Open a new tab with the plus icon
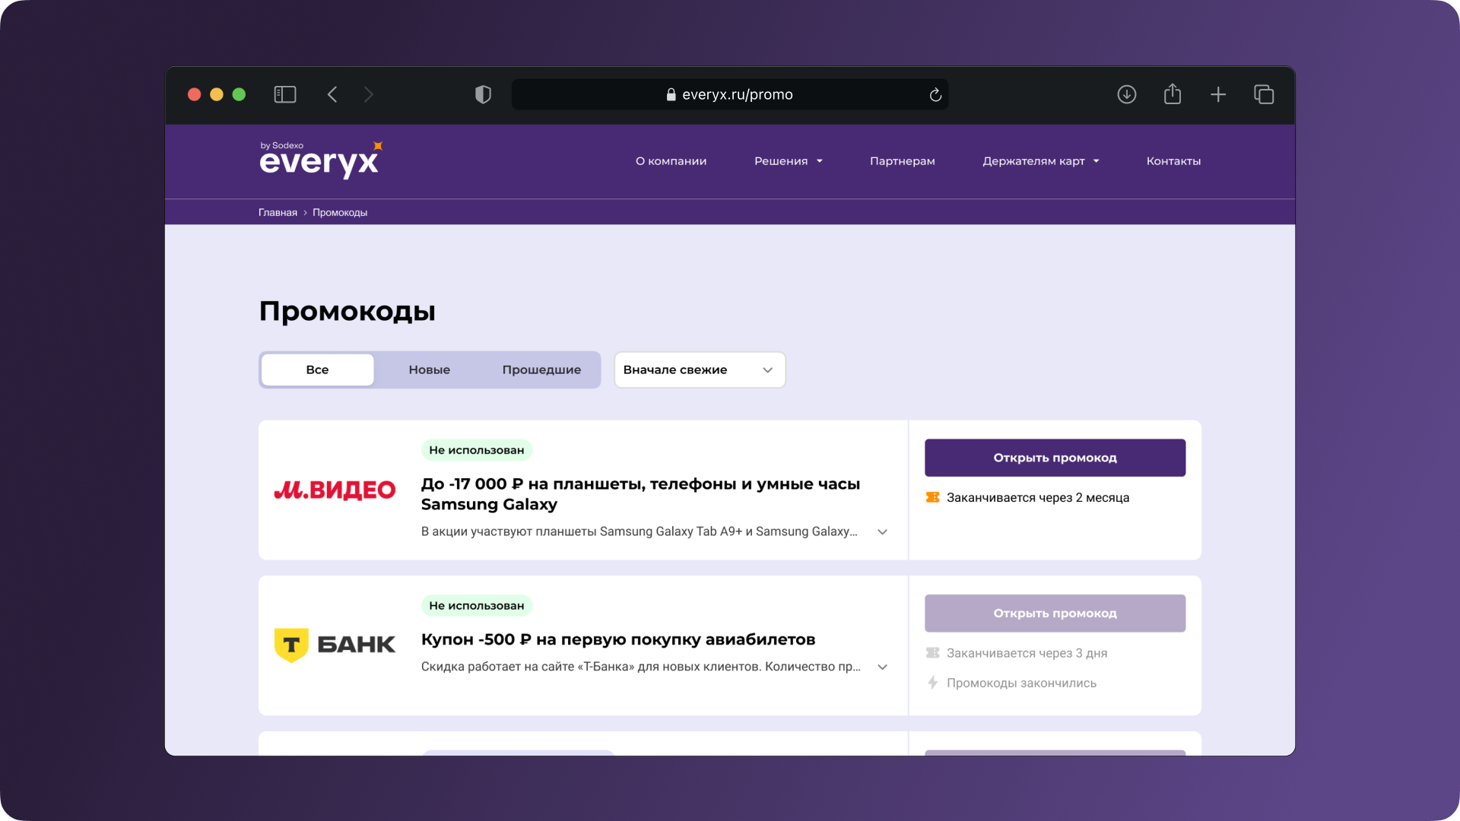 (1218, 94)
